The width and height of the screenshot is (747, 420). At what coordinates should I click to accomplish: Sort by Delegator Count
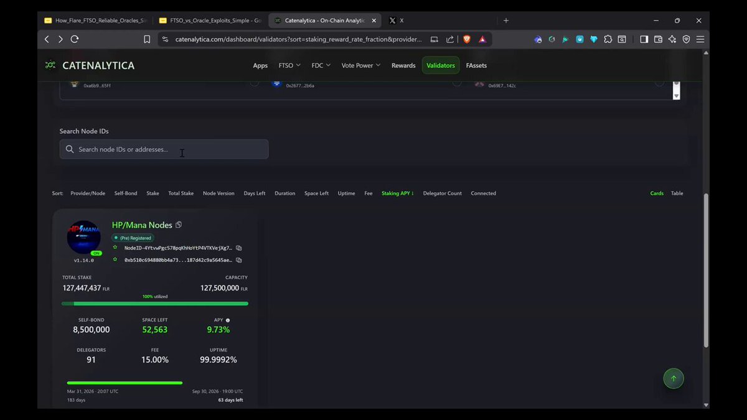443,194
